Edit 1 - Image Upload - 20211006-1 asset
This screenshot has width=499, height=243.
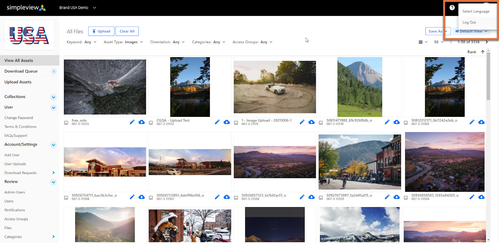[302, 122]
